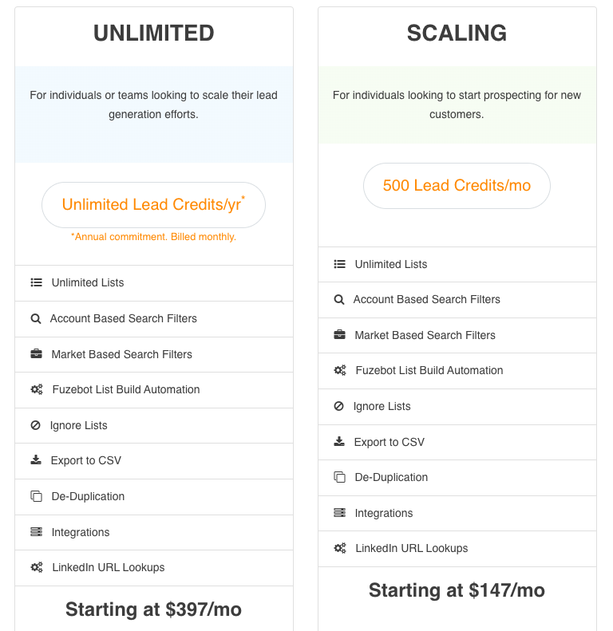Viewport: 613px width, 631px height.
Task: Click the magnifier icon in the UNLIMITED plan
Action: (x=35, y=318)
